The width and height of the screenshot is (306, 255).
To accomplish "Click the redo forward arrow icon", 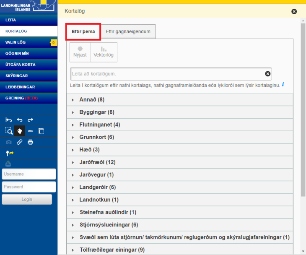I will (31, 120).
